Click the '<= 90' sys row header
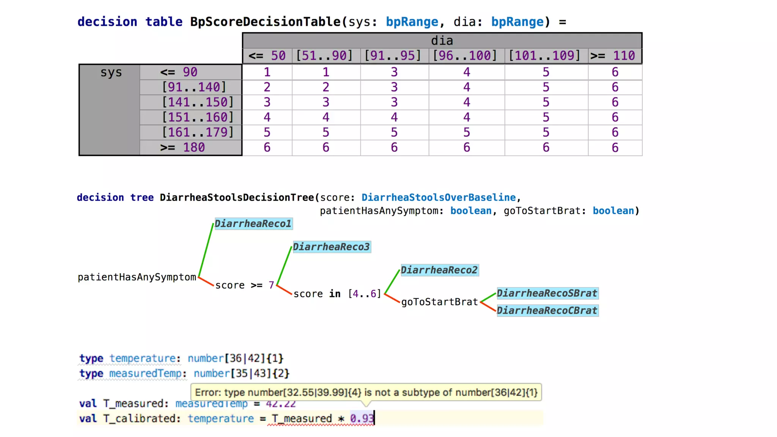The width and height of the screenshot is (777, 437). coord(190,72)
